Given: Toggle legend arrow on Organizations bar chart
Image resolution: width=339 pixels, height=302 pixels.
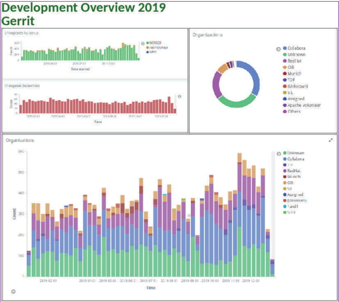Looking at the screenshot, I should point(279,153).
